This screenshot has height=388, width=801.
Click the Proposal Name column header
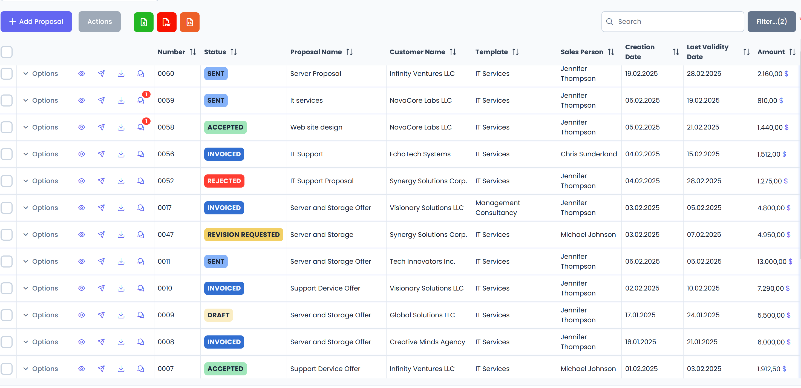pos(316,52)
